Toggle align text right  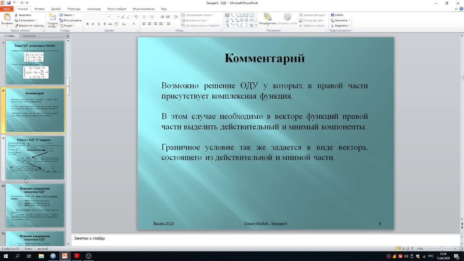point(156,24)
